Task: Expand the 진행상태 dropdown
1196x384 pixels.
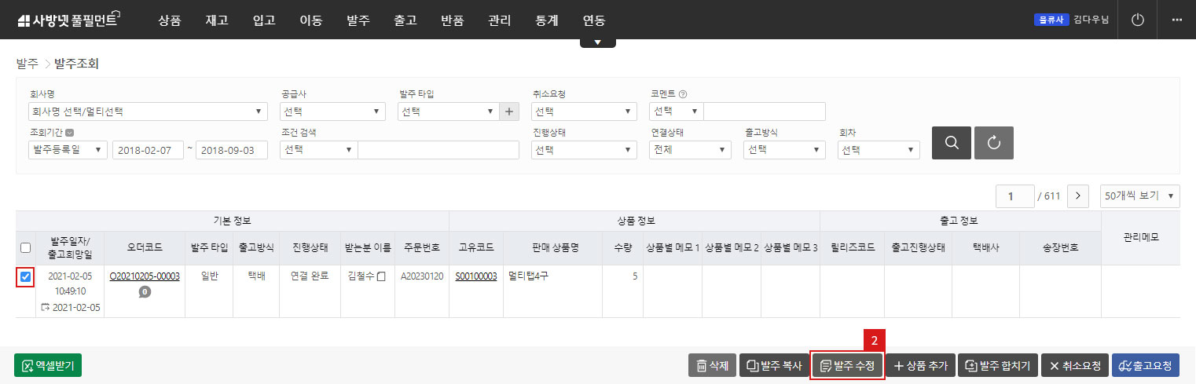Action: (584, 150)
